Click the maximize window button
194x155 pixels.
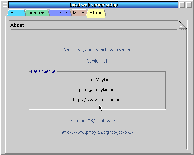[x=189, y=5]
